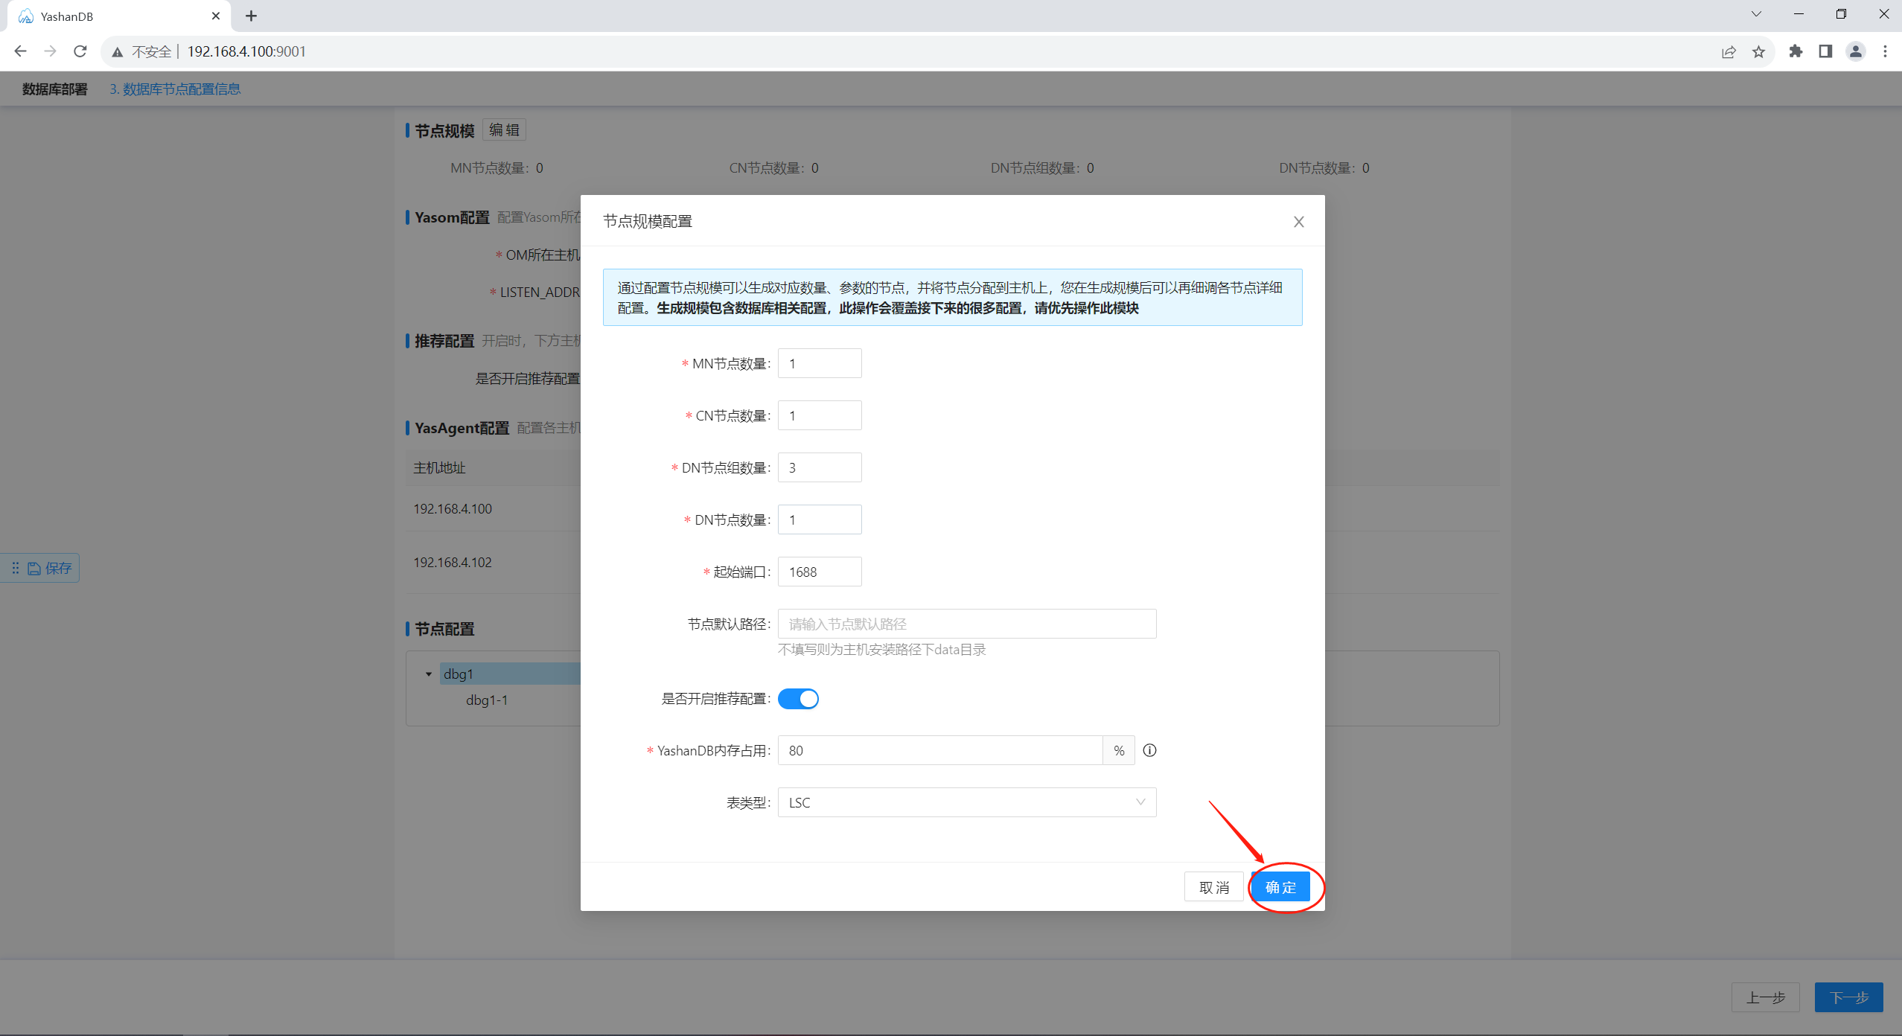This screenshot has height=1036, width=1902.
Task: Collapse the dbg1 tree node arrow
Action: [x=429, y=674]
